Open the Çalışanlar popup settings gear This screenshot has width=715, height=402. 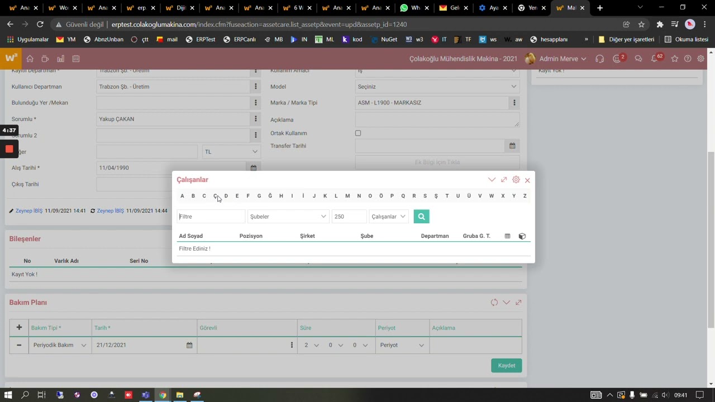pyautogui.click(x=516, y=180)
